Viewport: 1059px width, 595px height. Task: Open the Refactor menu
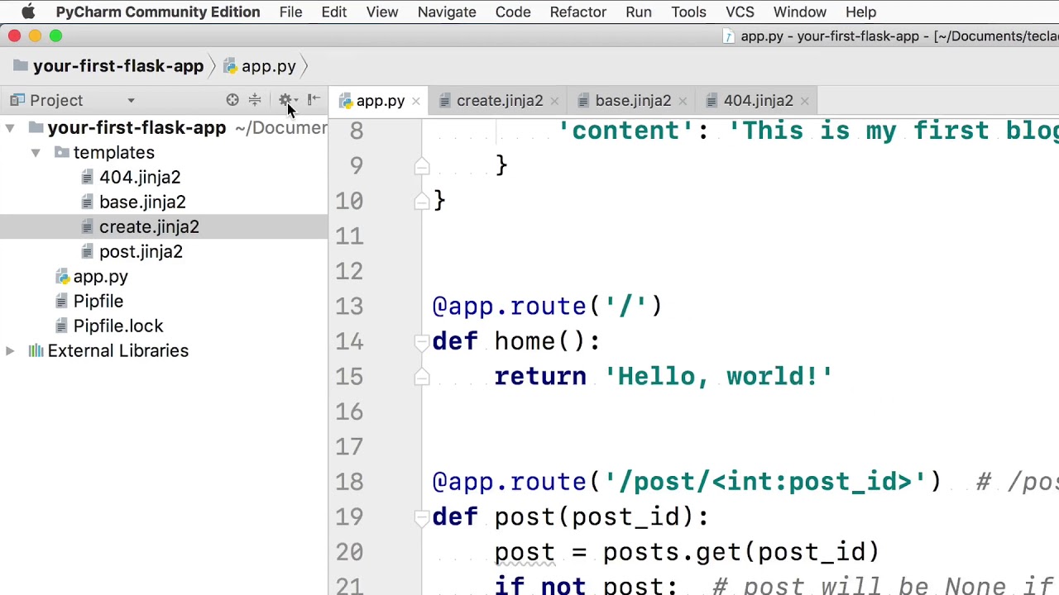click(578, 12)
